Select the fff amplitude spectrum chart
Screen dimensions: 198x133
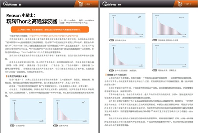[x=127, y=26]
